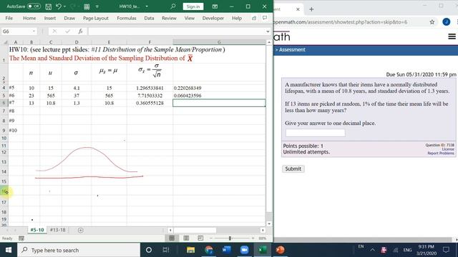Click the Select All corner triangle
The width and height of the screenshot is (458, 257).
5,42
